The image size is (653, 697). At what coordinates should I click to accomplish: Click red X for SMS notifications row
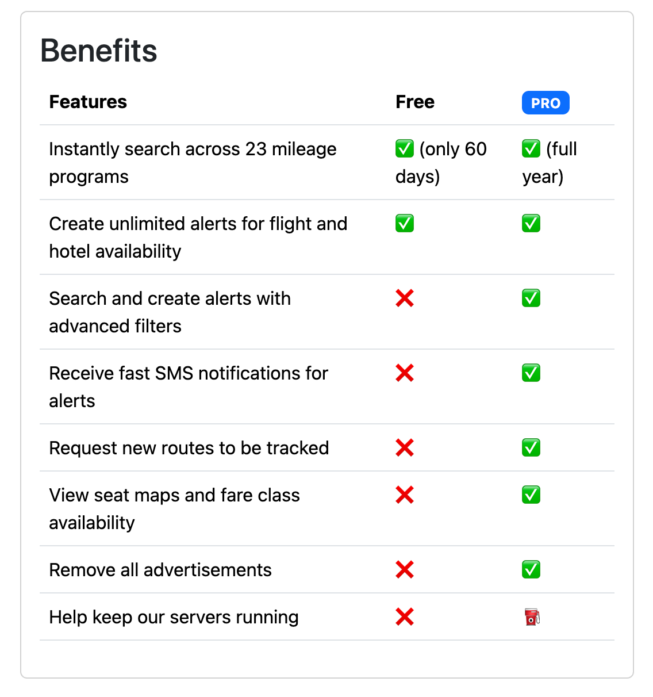point(405,373)
